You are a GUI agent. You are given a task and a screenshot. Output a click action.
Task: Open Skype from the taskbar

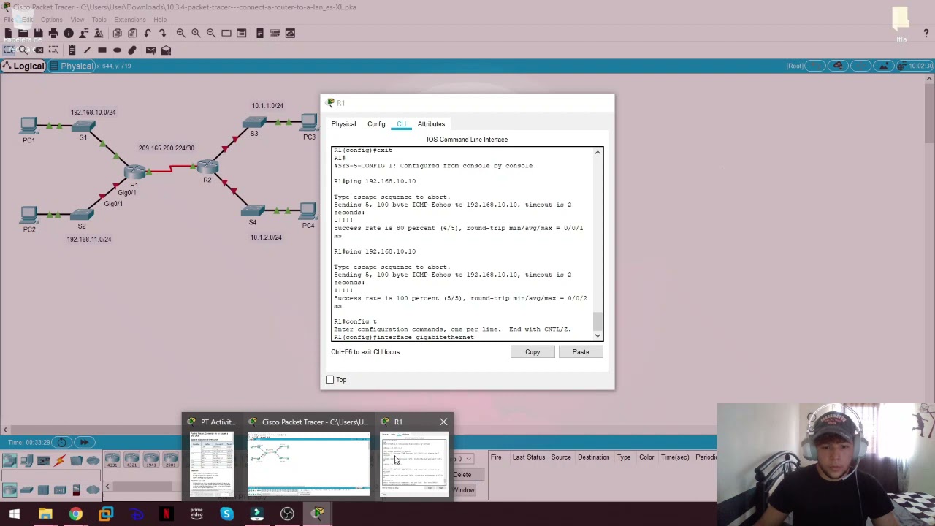click(226, 514)
